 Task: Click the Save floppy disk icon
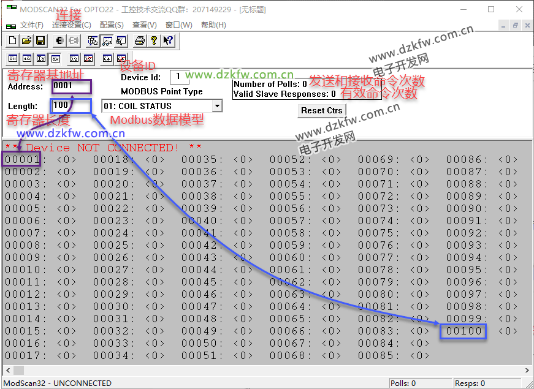coord(40,41)
